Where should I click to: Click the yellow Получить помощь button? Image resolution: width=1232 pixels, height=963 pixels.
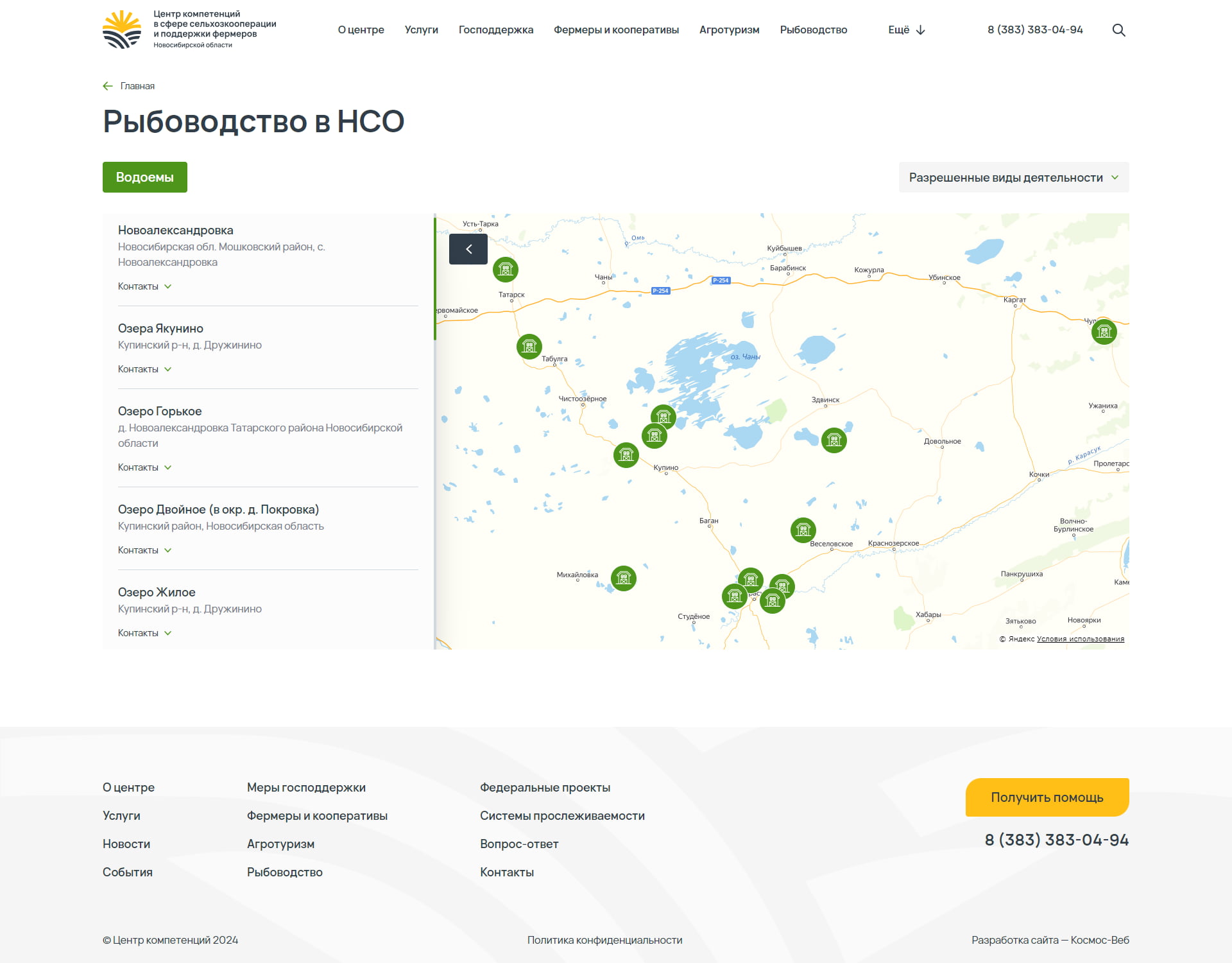pyautogui.click(x=1047, y=797)
